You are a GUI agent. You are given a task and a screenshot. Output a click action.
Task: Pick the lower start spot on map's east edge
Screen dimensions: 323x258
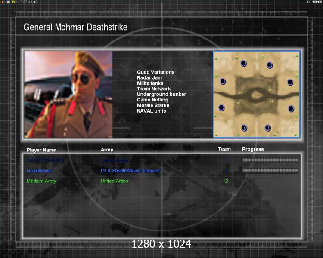(x=291, y=108)
